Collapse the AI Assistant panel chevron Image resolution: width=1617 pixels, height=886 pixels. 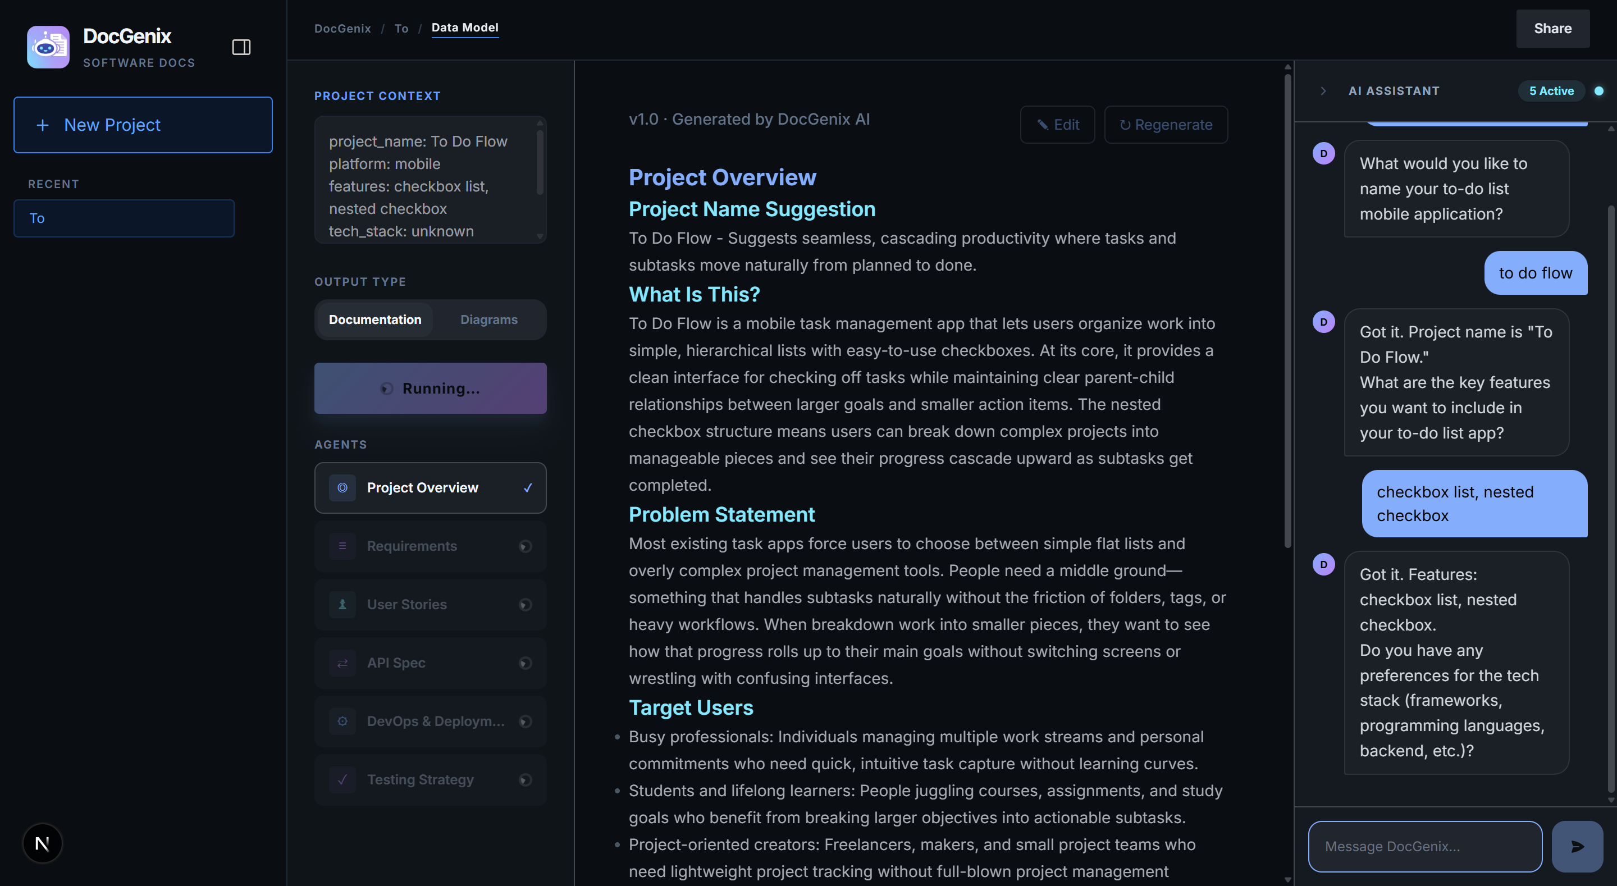[1323, 91]
